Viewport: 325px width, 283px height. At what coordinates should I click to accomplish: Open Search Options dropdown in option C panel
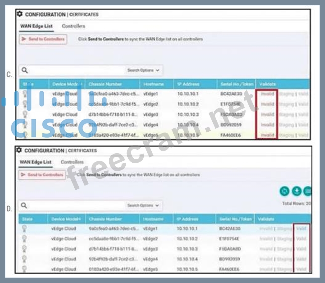143,70
